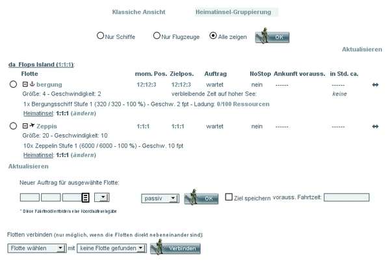The image size is (390, 274).
Task: Click Aktualisieren link below fleet list
Action: [x=29, y=166]
